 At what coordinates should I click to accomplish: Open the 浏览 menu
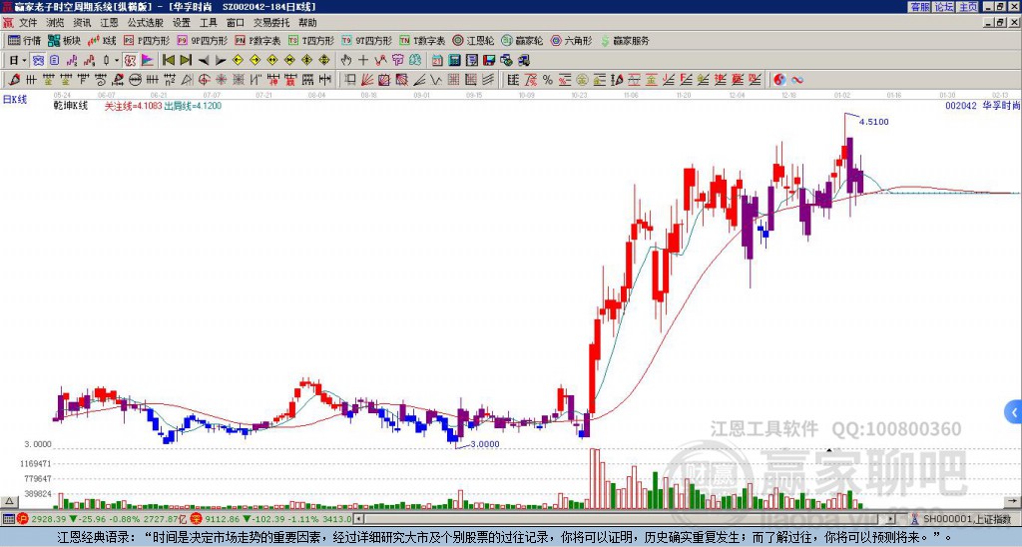[x=55, y=23]
